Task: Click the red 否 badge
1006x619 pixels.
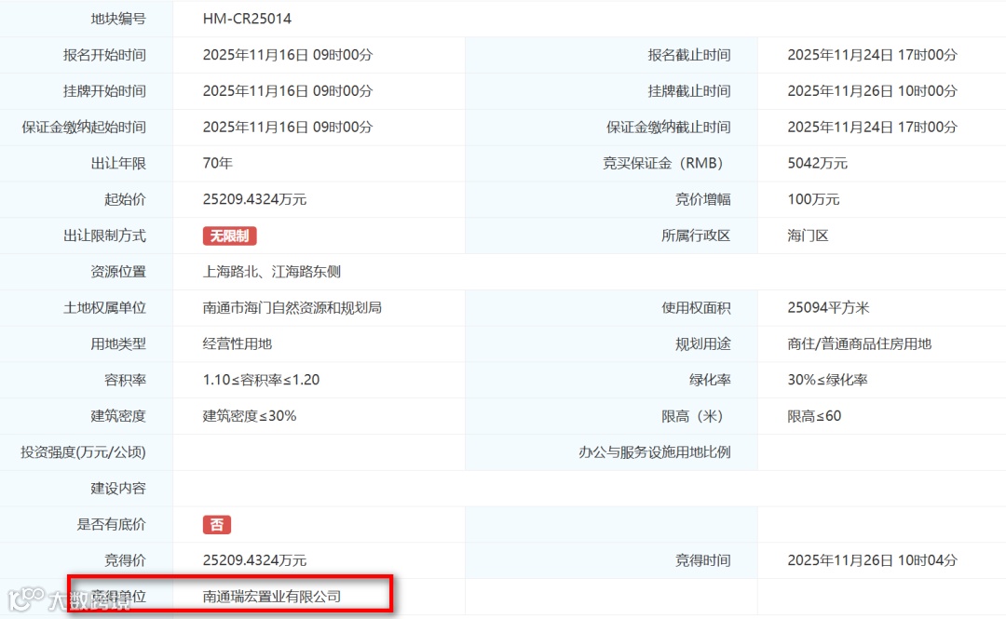Action: [217, 525]
